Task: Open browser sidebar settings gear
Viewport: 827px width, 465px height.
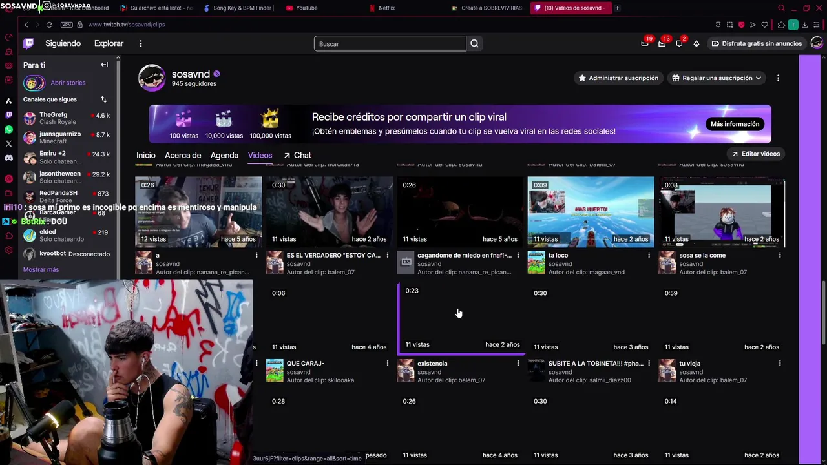Action: (x=8, y=250)
